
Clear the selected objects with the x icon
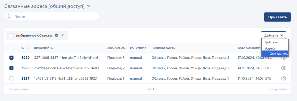click(56, 35)
